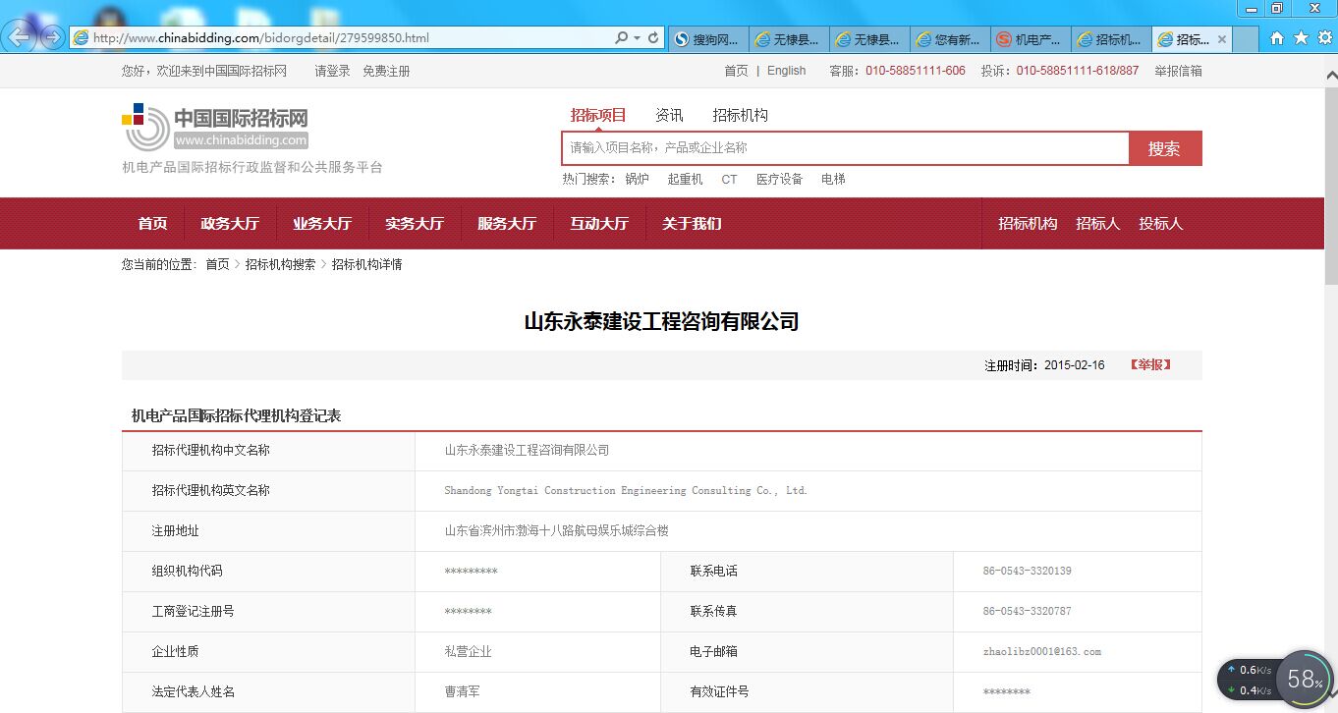
Task: Click the address 山东省滨州市渤海十八路航母娱乐城综合楼
Action: pyautogui.click(x=557, y=530)
